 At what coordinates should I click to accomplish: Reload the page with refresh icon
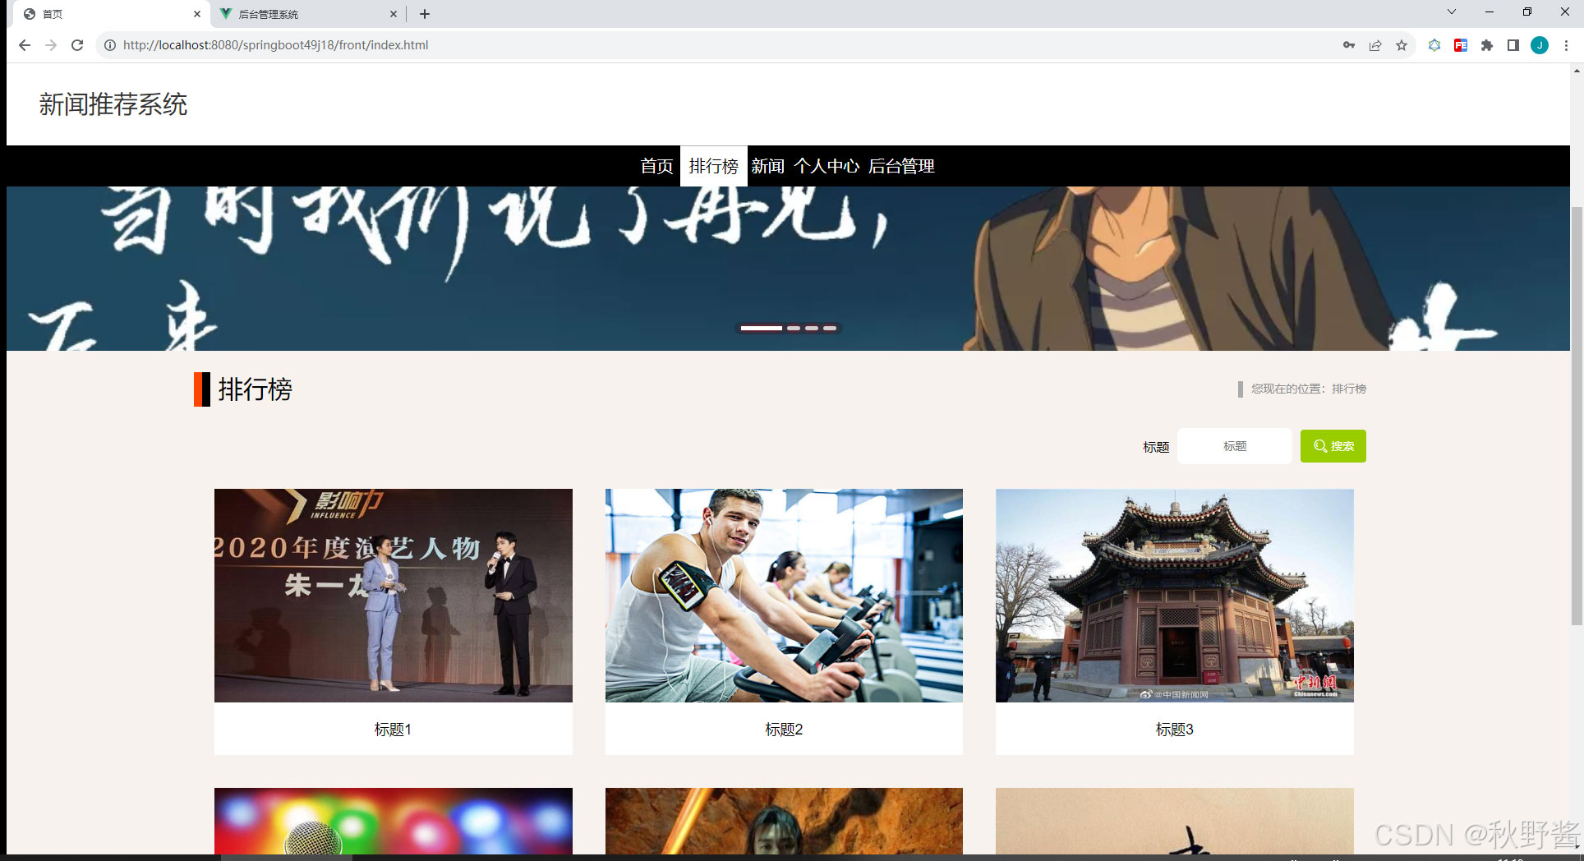pyautogui.click(x=77, y=45)
